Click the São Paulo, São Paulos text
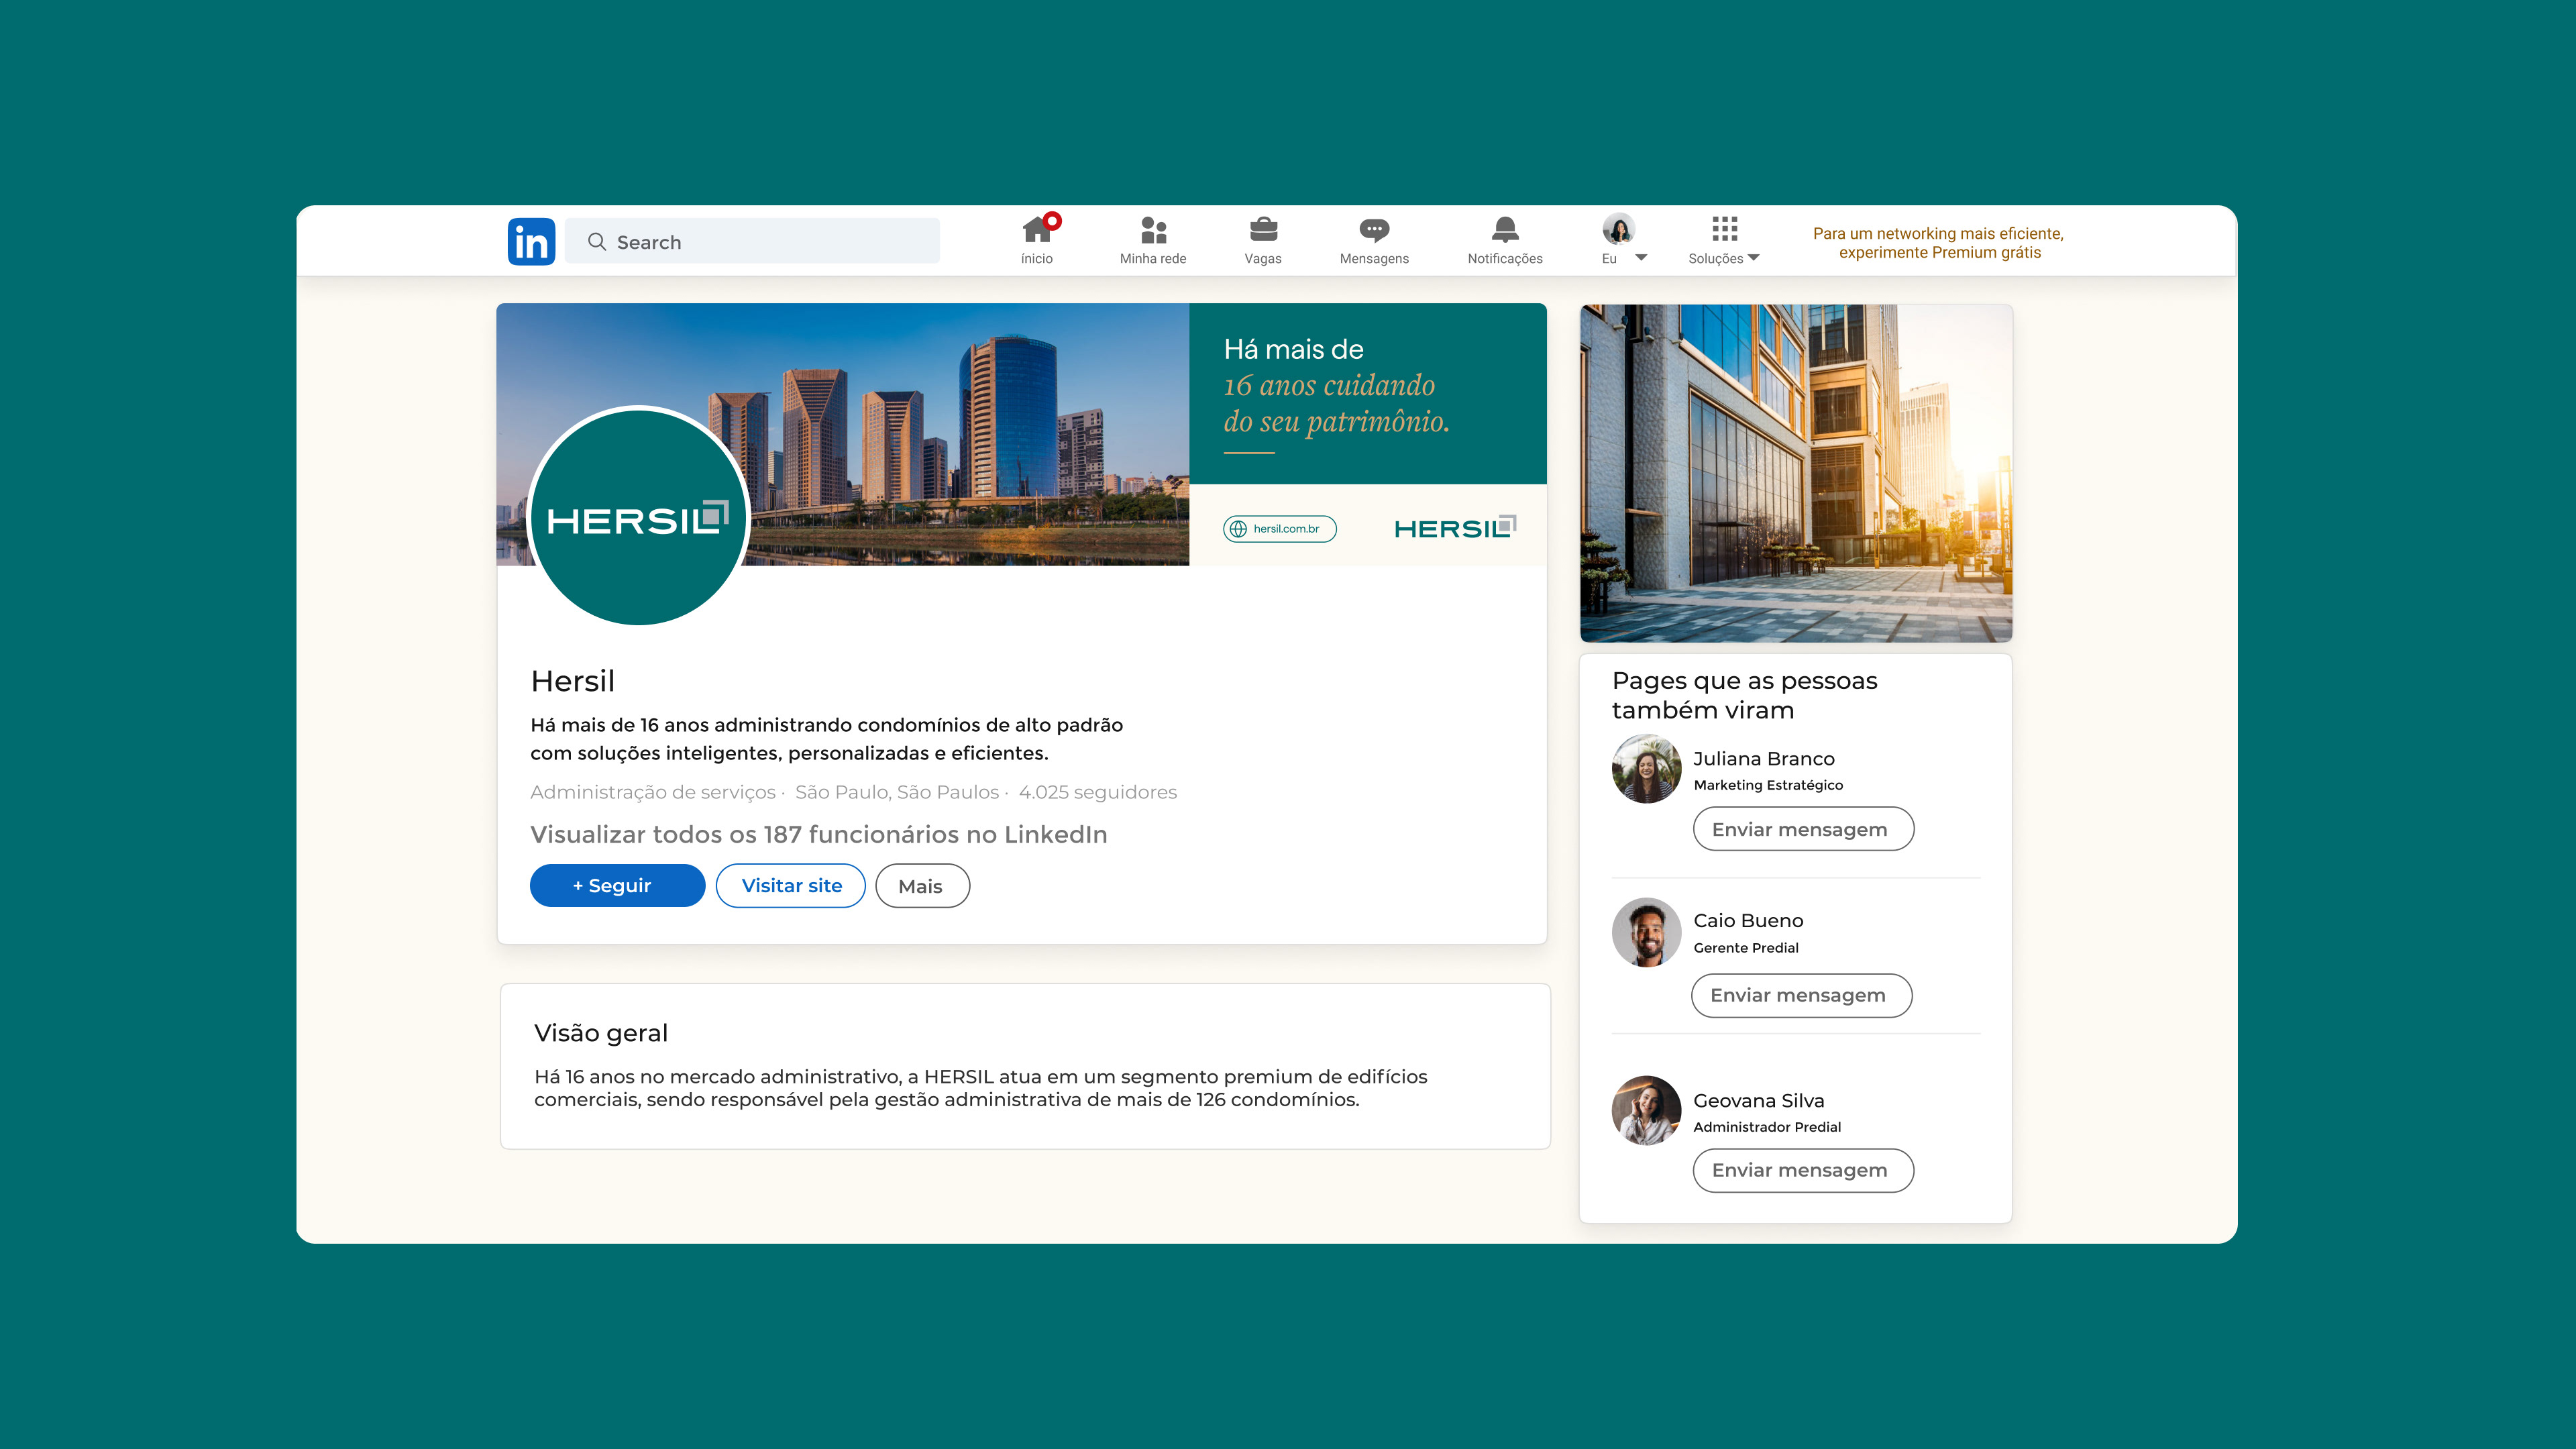Screen dimensions: 2576x1449 coord(897,792)
